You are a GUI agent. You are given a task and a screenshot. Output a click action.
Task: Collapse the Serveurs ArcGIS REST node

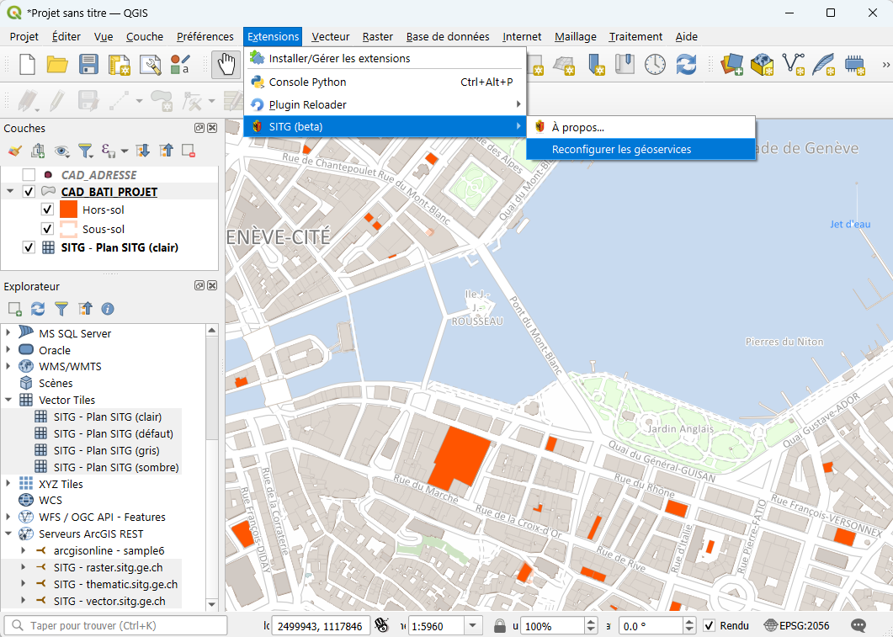point(8,533)
